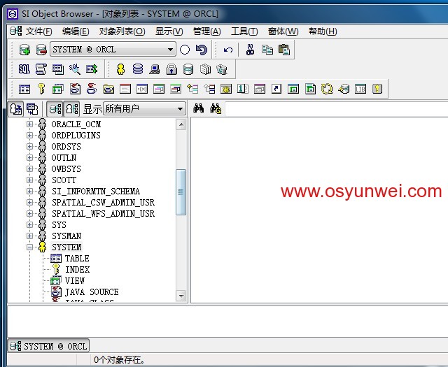Click the undo arrow icon
448x367 pixels.
(228, 50)
